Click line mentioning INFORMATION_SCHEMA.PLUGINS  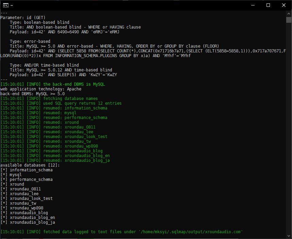96,56
